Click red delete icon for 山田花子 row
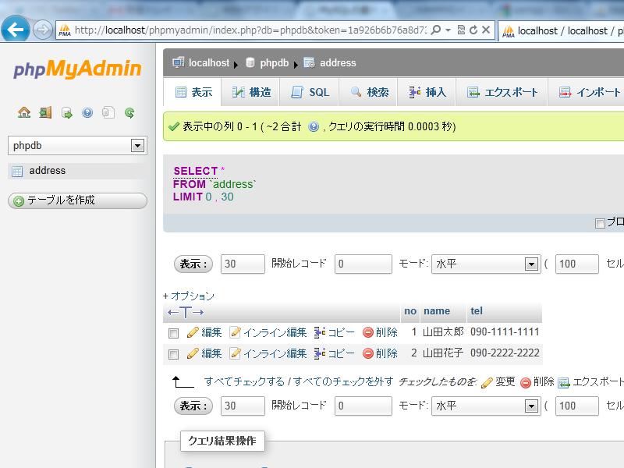The height and width of the screenshot is (468, 624). pyautogui.click(x=368, y=353)
